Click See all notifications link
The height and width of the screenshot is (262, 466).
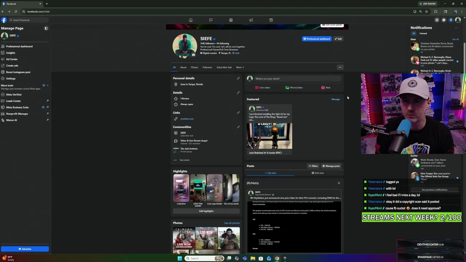click(455, 39)
